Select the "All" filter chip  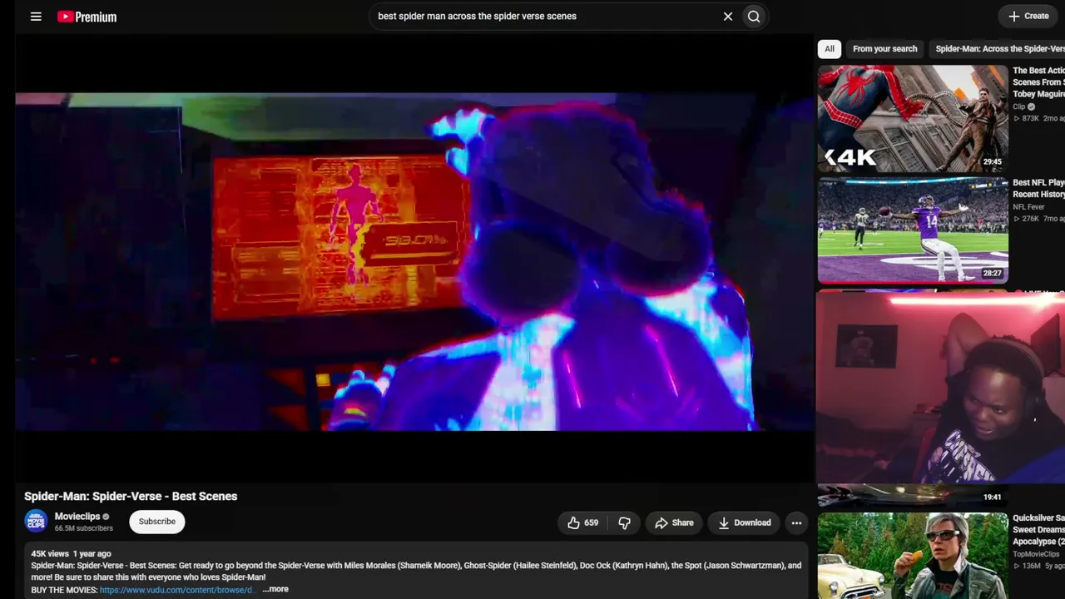point(830,49)
